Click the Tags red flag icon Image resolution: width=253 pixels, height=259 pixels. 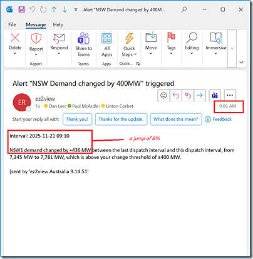point(171,38)
